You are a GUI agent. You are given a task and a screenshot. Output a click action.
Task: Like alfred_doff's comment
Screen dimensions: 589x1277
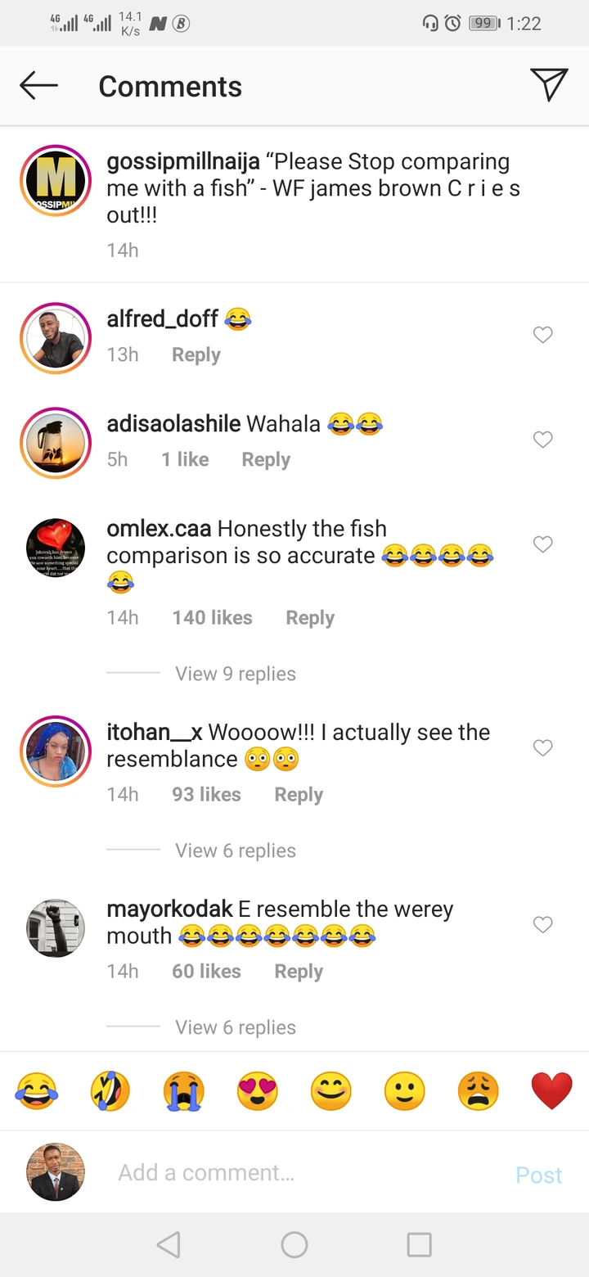click(x=543, y=335)
